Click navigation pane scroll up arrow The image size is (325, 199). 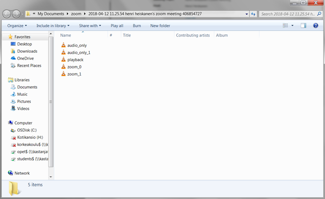51,33
